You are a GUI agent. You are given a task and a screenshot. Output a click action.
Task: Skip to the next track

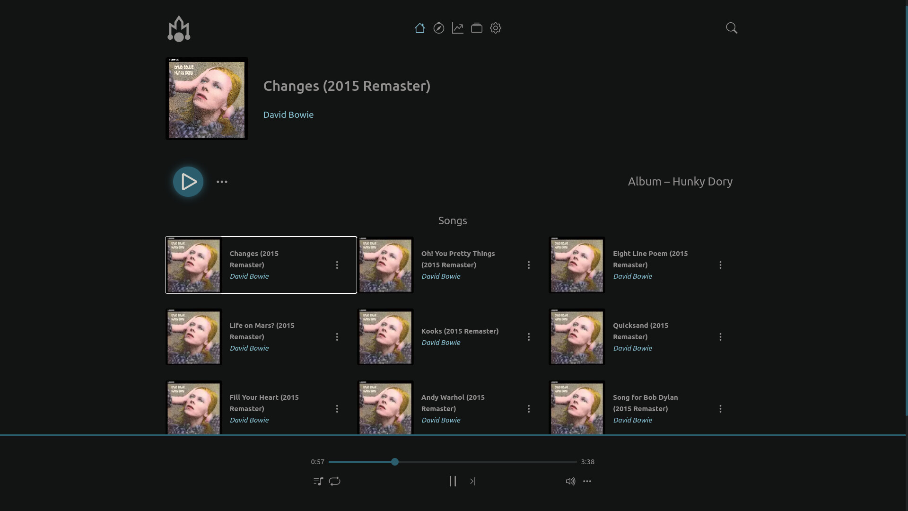click(x=472, y=481)
